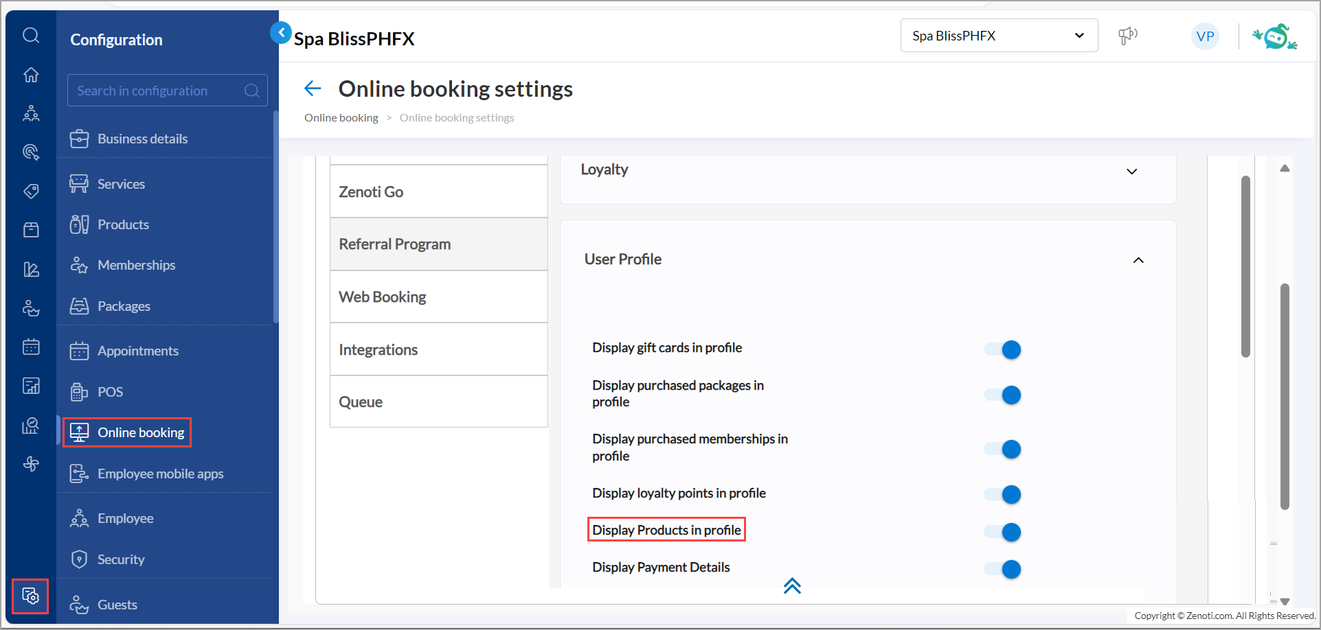Viewport: 1321px width, 630px height.
Task: Toggle Display purchased memberships in profile
Action: click(1002, 449)
